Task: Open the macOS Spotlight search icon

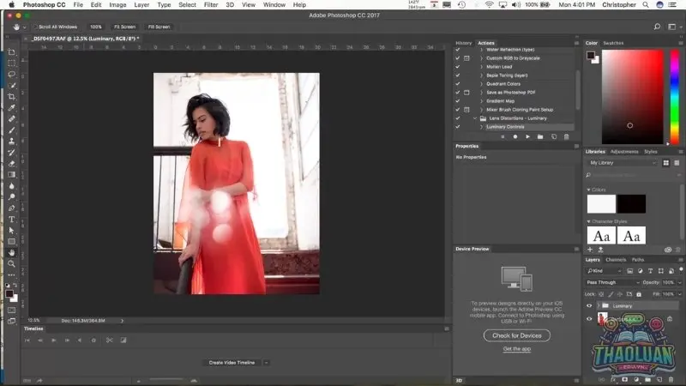Action: (x=646, y=5)
